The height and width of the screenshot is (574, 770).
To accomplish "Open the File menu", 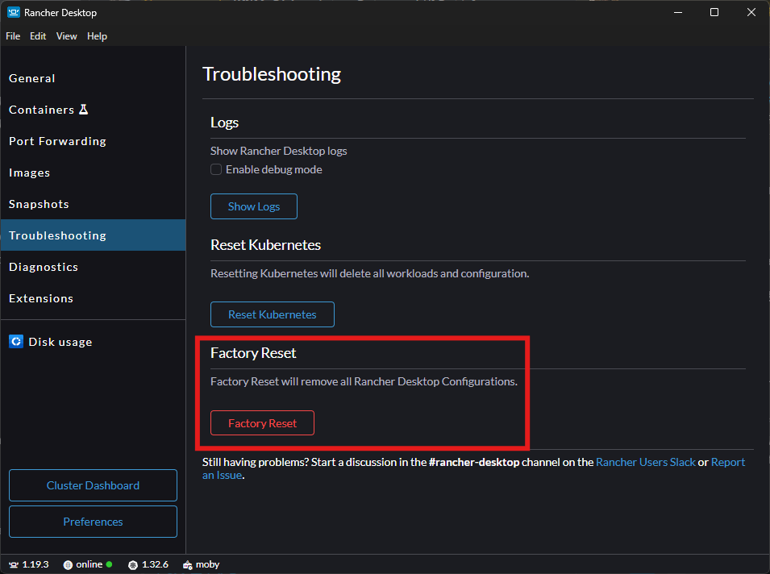I will click(13, 36).
